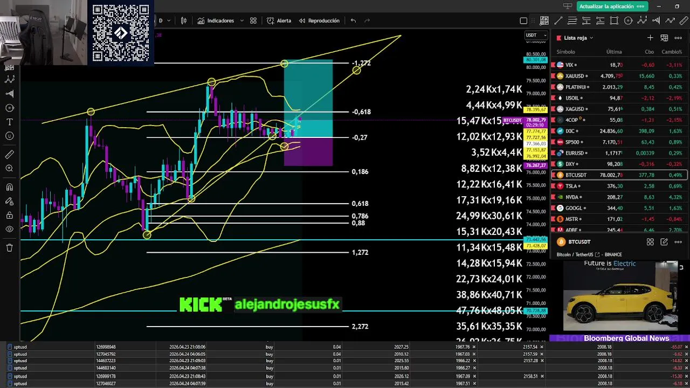The height and width of the screenshot is (388, 690).
Task: Toggle magnet mode
Action: [9, 187]
